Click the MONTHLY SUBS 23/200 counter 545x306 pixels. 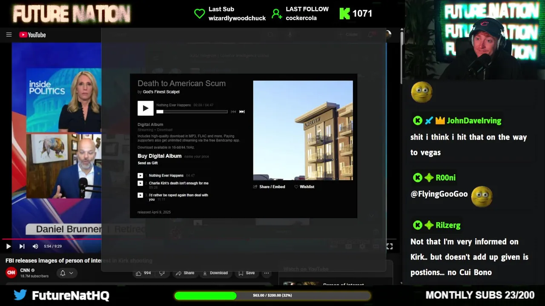coord(480,295)
